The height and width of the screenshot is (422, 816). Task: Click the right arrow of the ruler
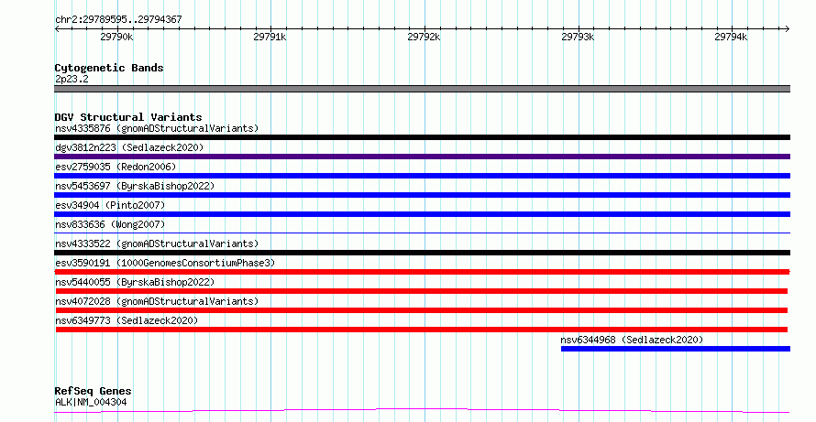coord(788,28)
